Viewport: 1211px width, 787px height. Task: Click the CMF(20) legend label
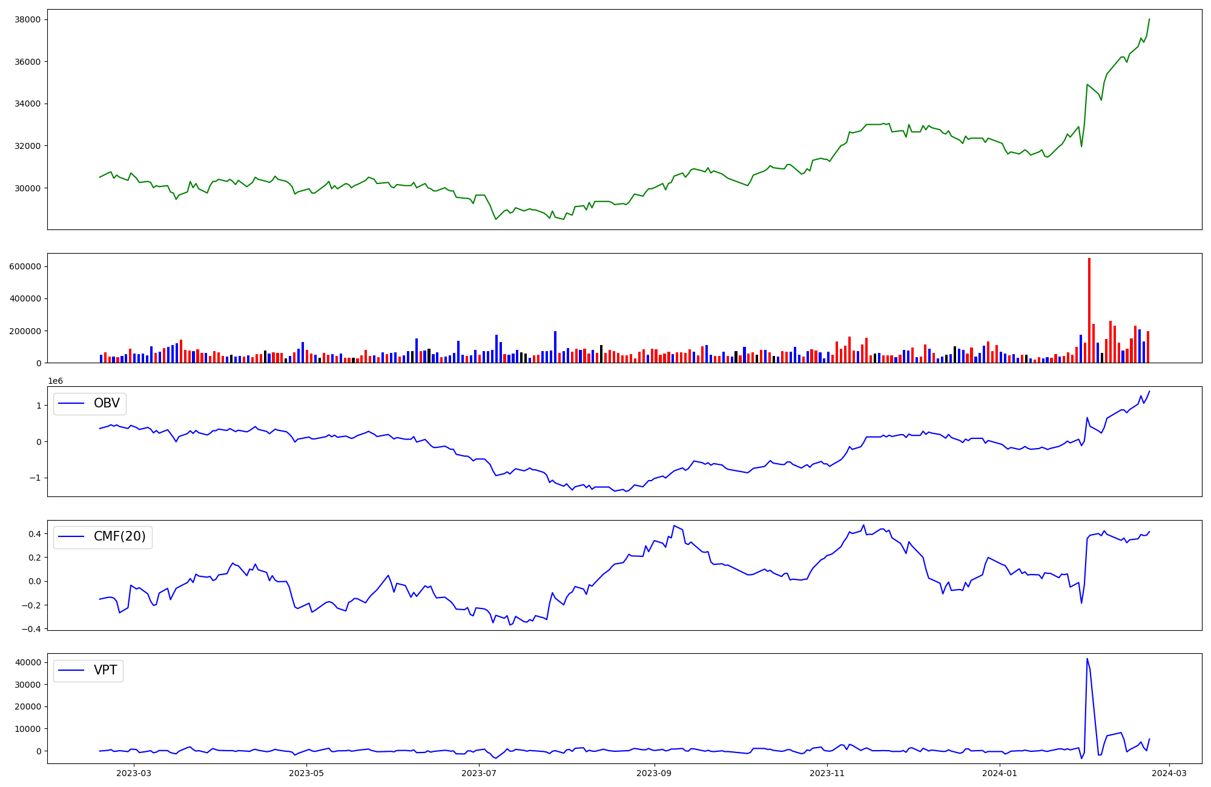tap(119, 537)
